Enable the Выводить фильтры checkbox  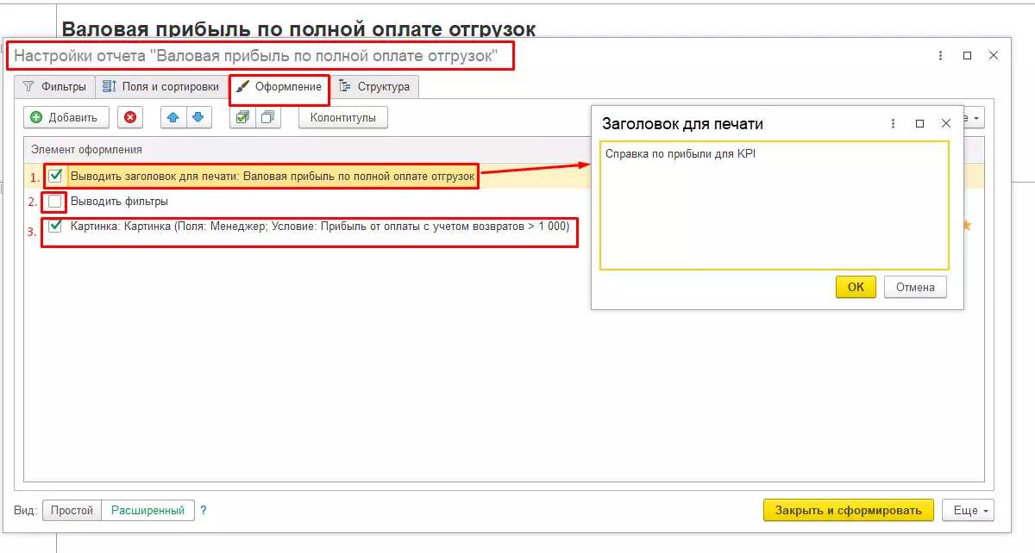tap(56, 202)
